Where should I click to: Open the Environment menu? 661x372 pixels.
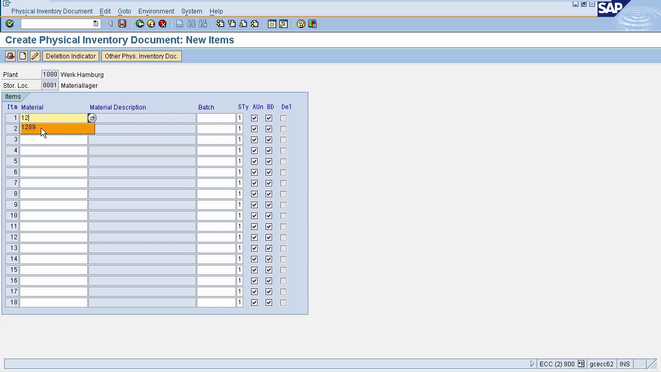tap(156, 11)
